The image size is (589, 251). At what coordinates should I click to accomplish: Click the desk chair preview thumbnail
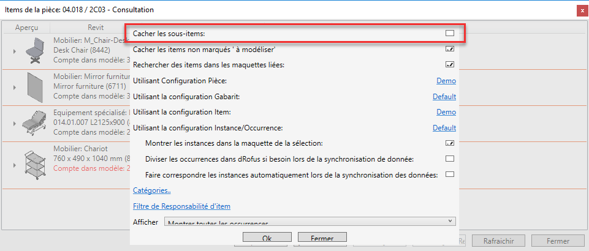[x=33, y=50]
